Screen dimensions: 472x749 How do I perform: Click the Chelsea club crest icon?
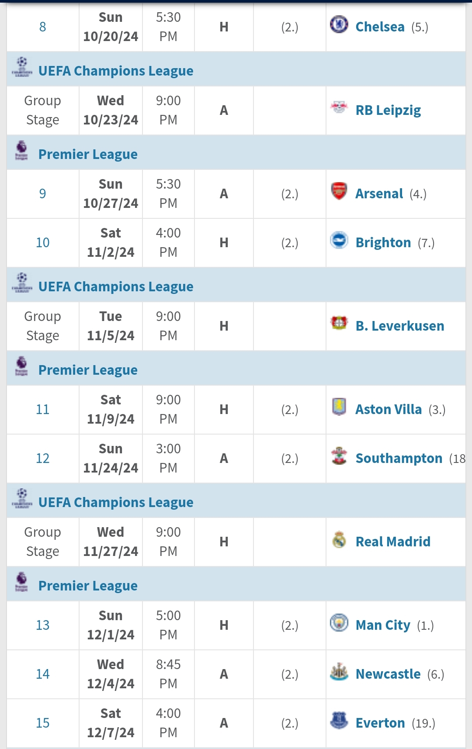(x=339, y=24)
